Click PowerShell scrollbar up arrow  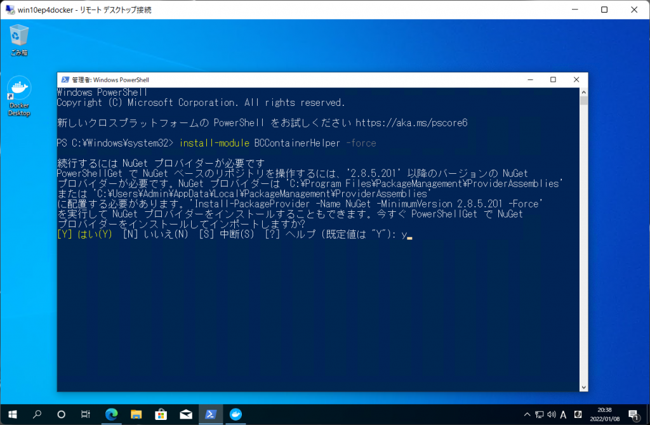click(584, 93)
